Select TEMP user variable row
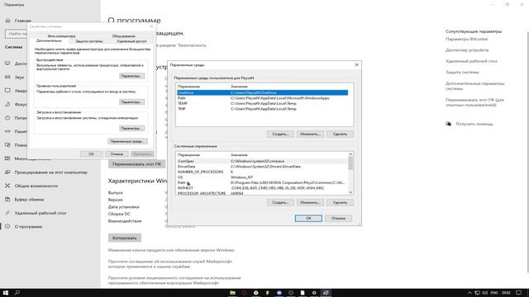This screenshot has width=529, height=297. coord(262,103)
